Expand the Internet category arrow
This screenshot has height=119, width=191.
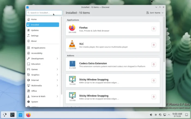(x=57, y=80)
